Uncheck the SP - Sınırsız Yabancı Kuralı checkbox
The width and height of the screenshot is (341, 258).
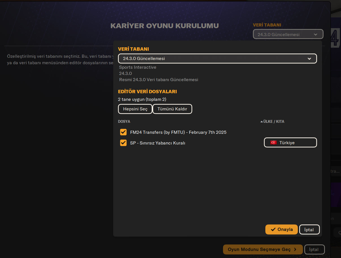pos(123,143)
